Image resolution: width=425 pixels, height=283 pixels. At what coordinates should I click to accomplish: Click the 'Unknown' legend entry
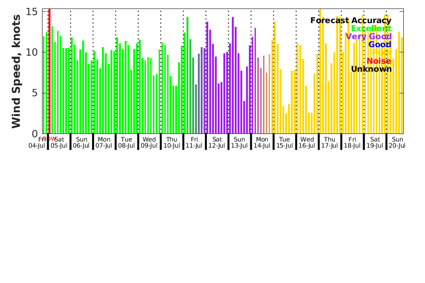tap(371, 69)
